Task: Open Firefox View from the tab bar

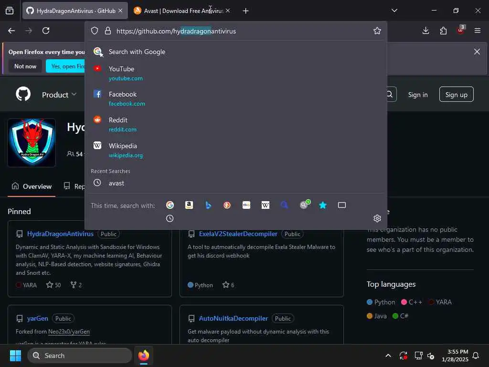Action: 10,11
